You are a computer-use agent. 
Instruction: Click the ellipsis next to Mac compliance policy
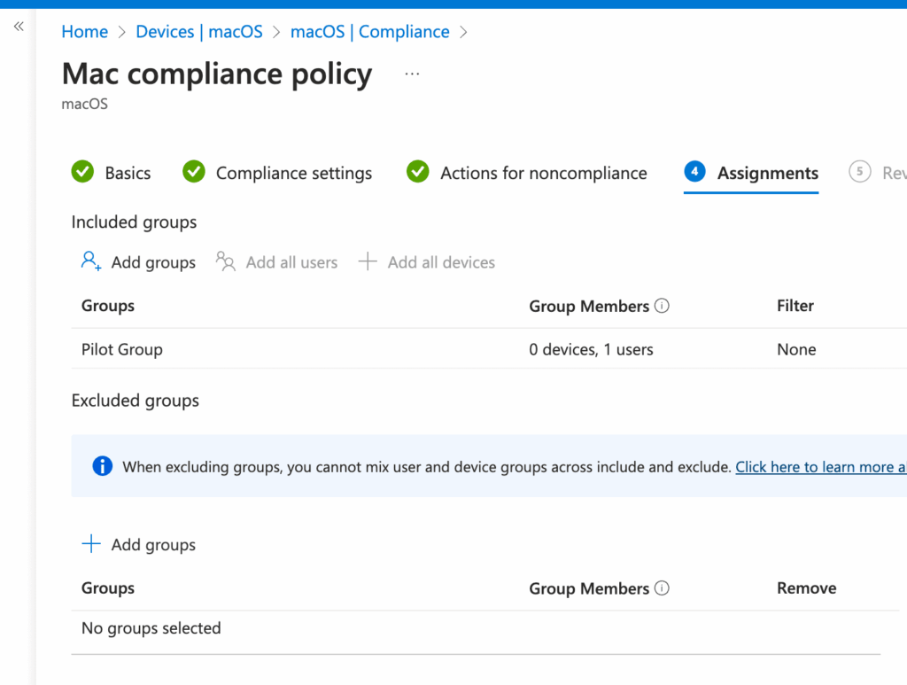412,74
